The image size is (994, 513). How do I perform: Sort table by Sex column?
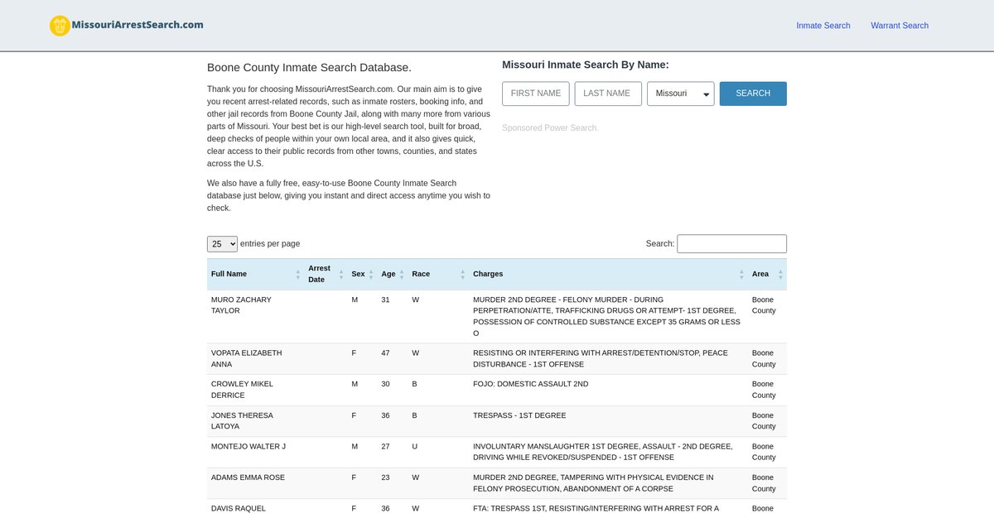click(x=358, y=274)
